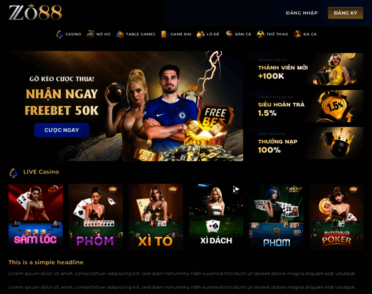Open the Thể Thao menu item
Image resolution: width=372 pixels, height=294 pixels.
click(272, 34)
